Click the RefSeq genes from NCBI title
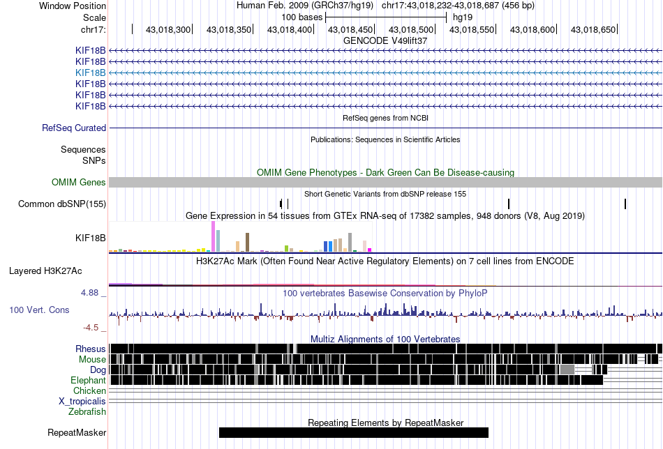 pos(385,118)
